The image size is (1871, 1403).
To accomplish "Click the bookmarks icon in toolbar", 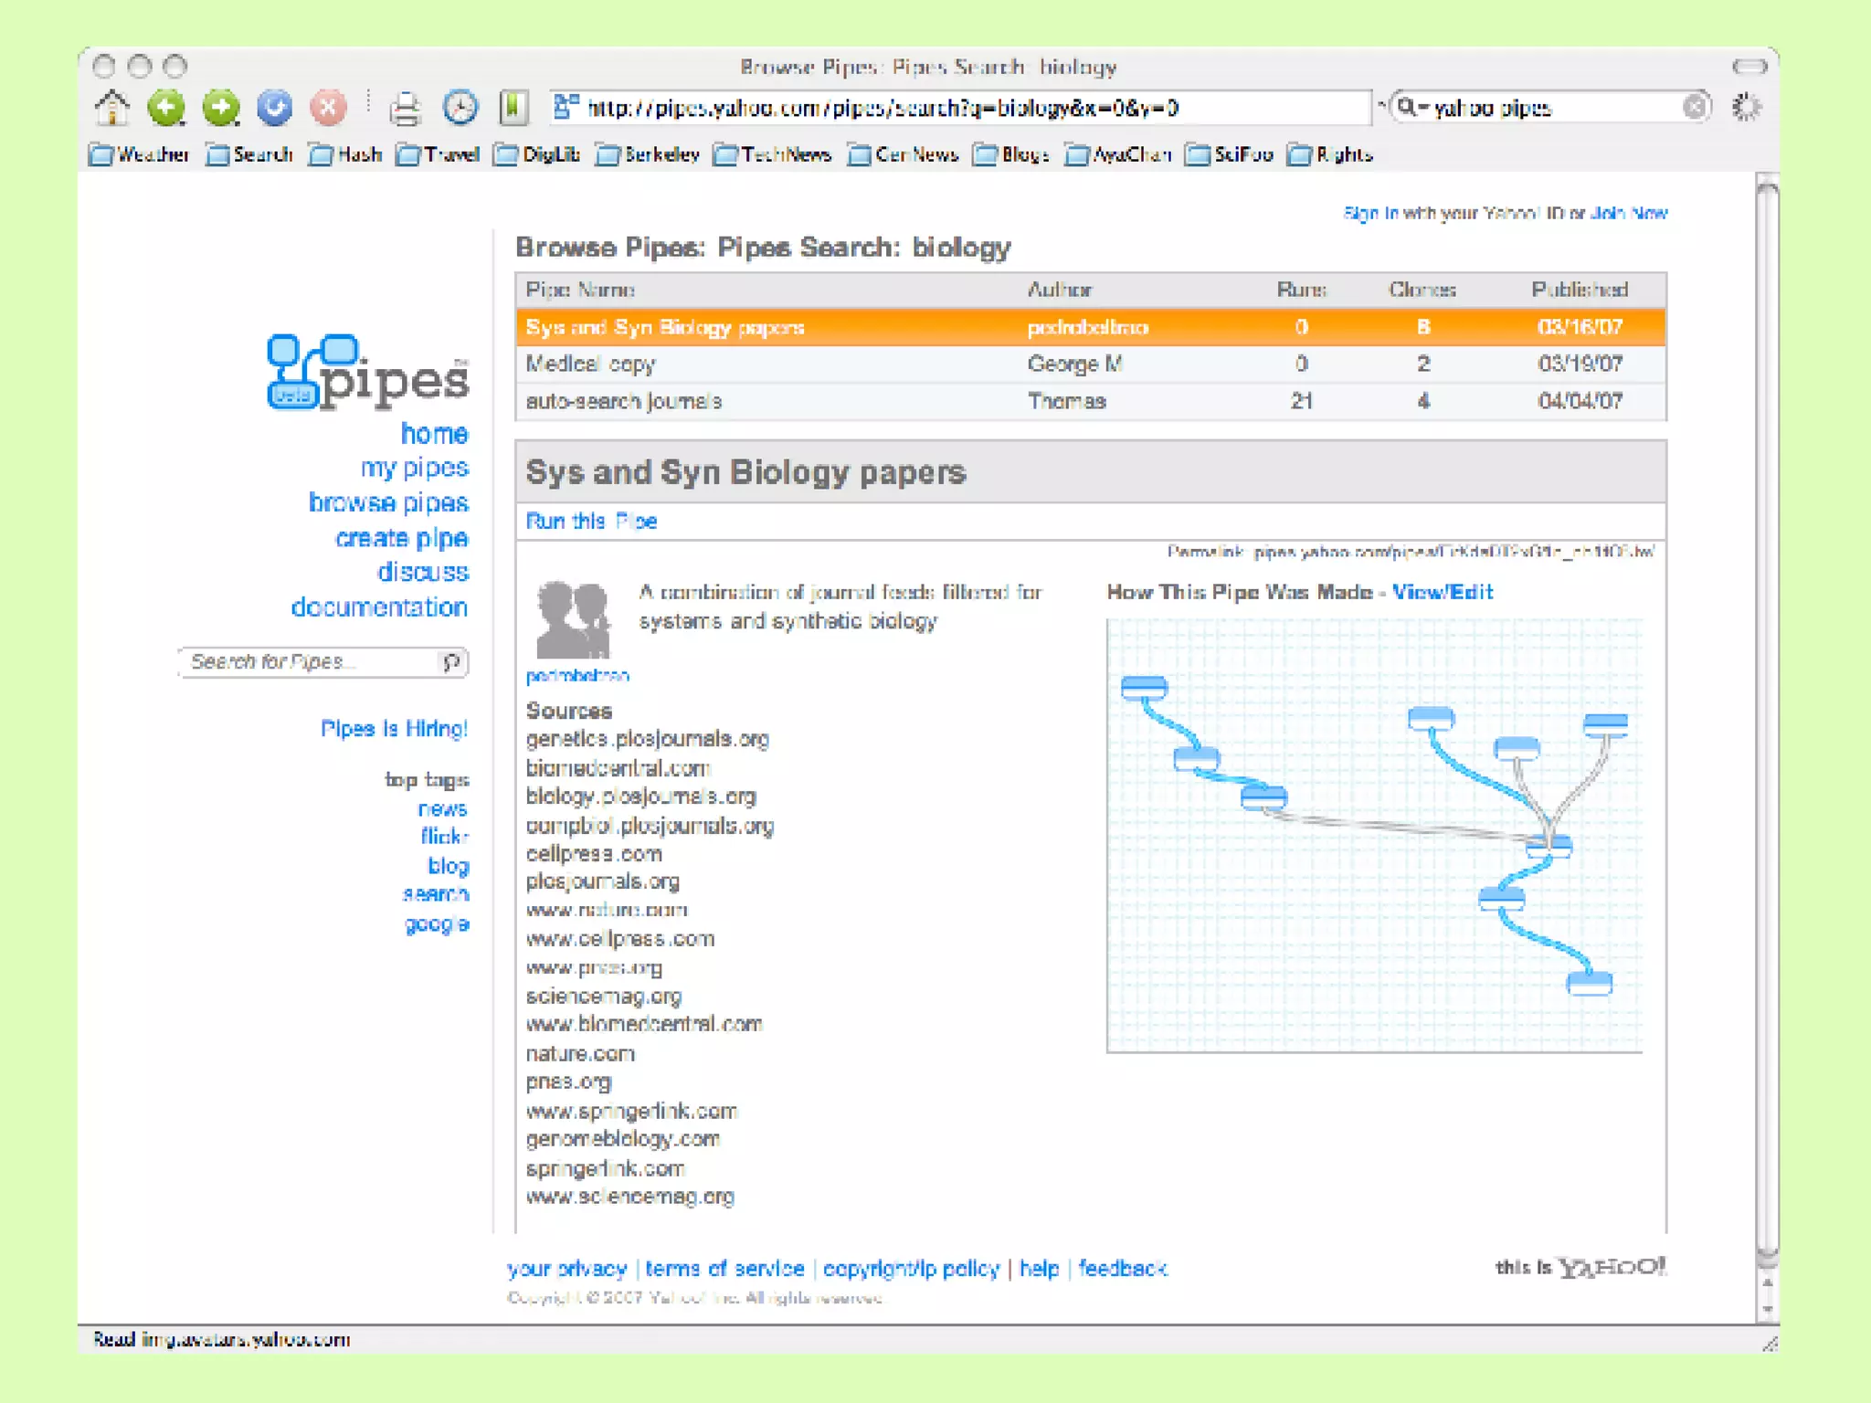I will (513, 108).
